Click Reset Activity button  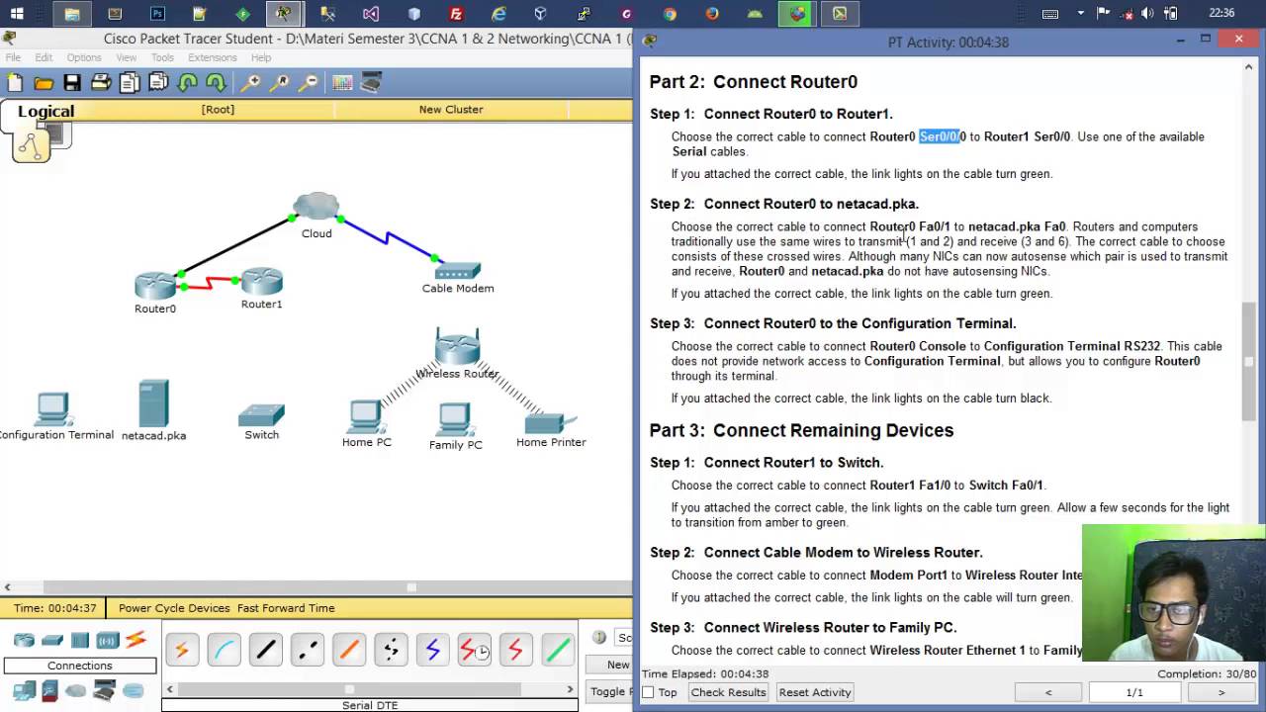click(815, 692)
